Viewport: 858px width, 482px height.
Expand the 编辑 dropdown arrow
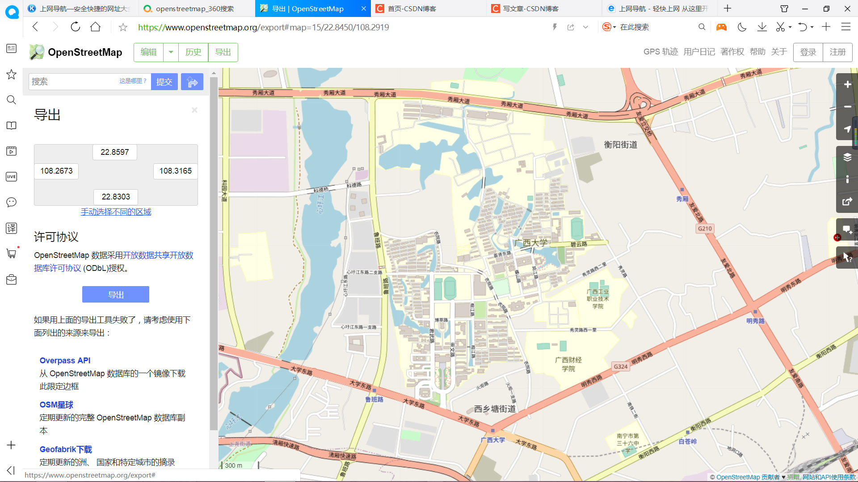pyautogui.click(x=170, y=52)
